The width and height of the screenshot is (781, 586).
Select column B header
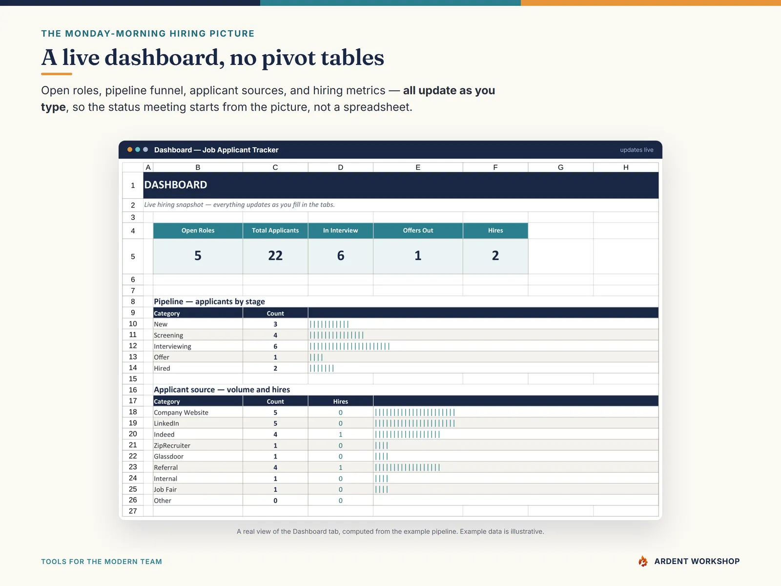click(198, 167)
